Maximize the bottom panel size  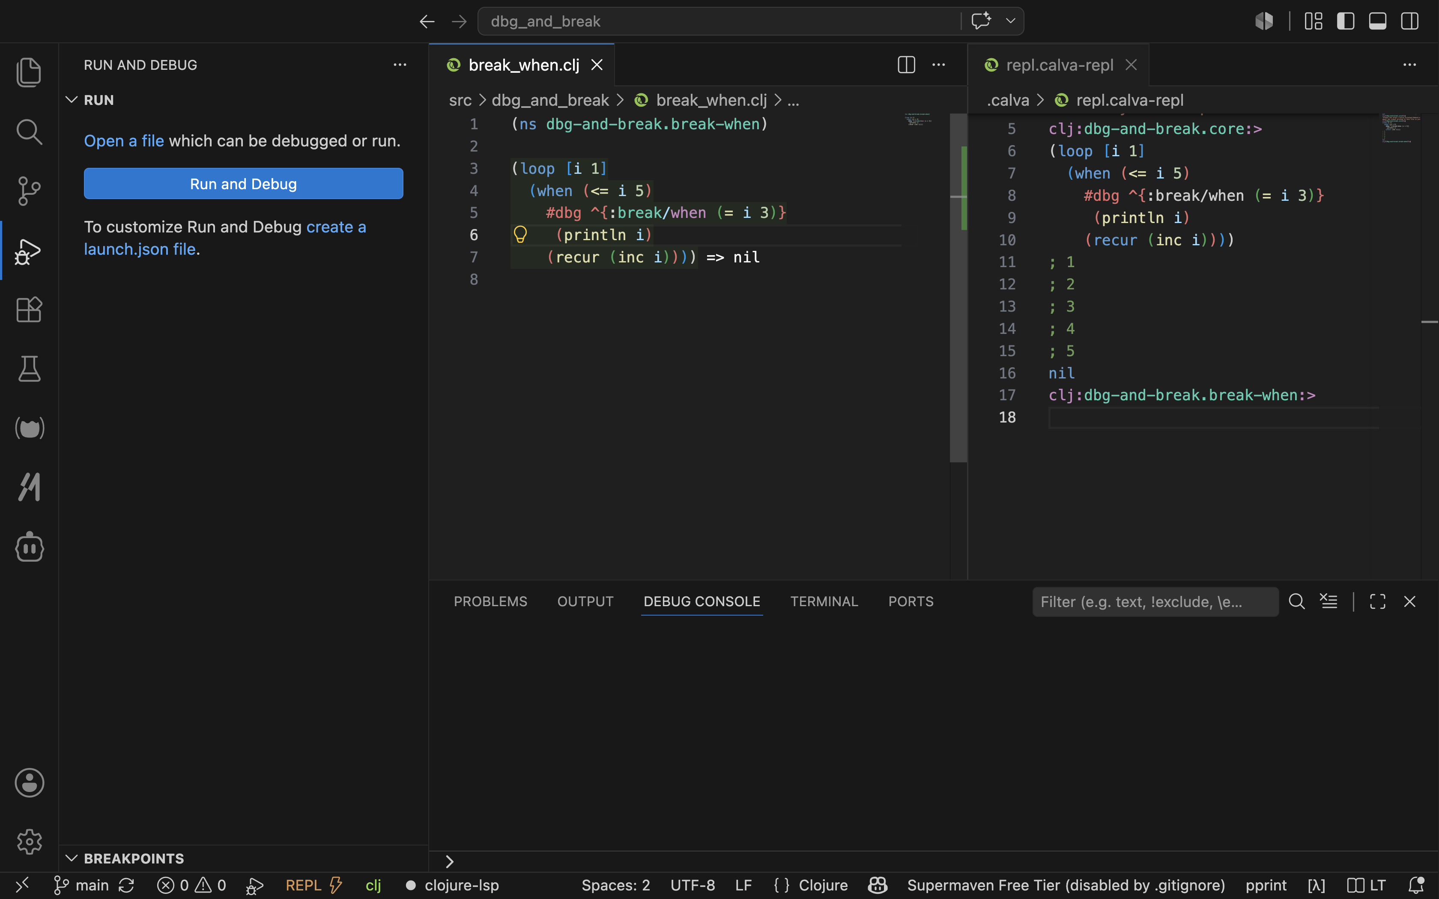(x=1378, y=602)
